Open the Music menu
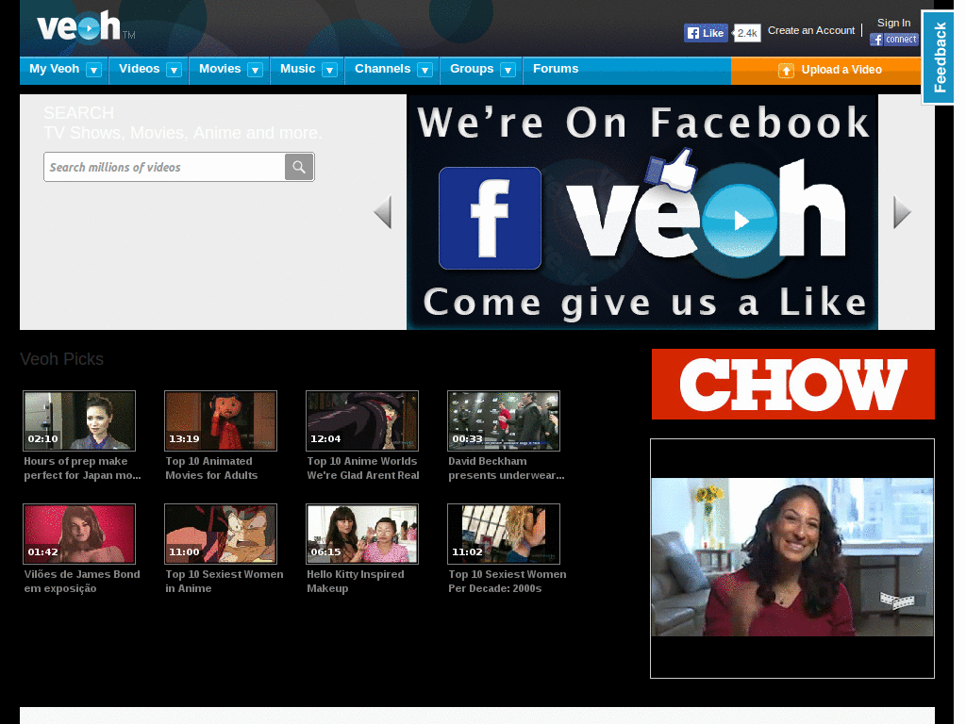 click(x=297, y=69)
